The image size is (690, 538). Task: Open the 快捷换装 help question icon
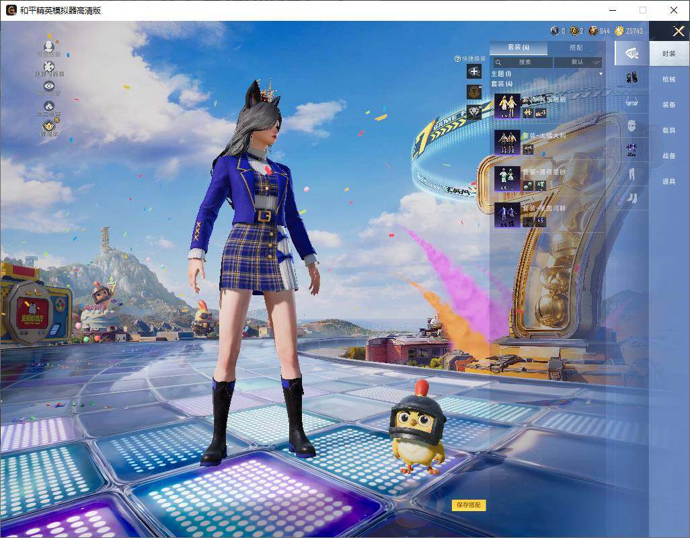point(457,59)
